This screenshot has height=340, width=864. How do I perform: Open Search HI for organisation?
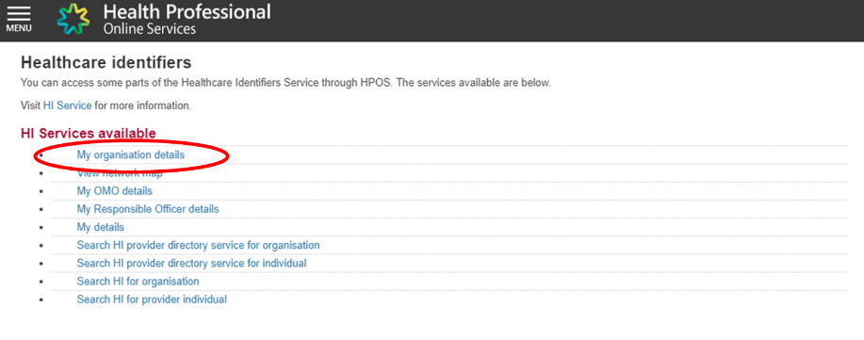point(138,282)
